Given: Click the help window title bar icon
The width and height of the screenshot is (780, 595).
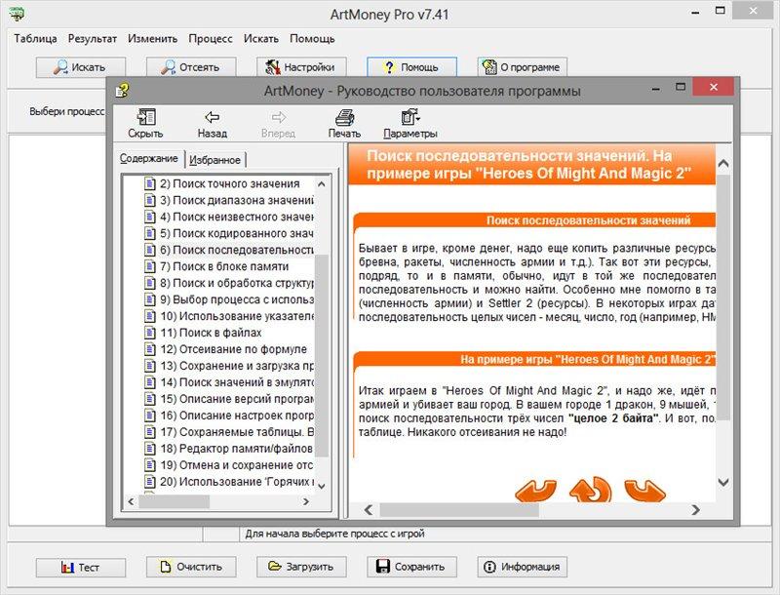Looking at the screenshot, I should [123, 91].
